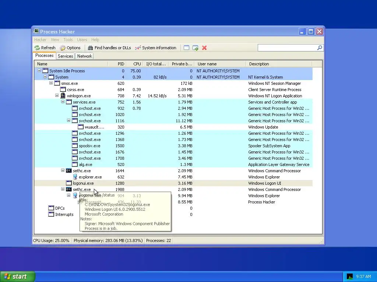Open Options from the toolbar

coord(70,48)
